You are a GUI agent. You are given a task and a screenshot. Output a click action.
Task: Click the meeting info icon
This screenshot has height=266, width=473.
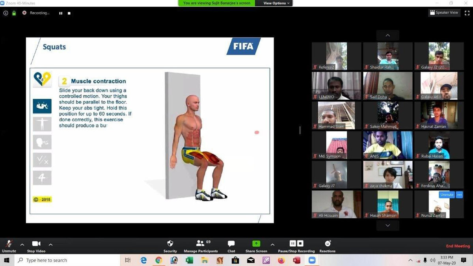[x=5, y=13]
